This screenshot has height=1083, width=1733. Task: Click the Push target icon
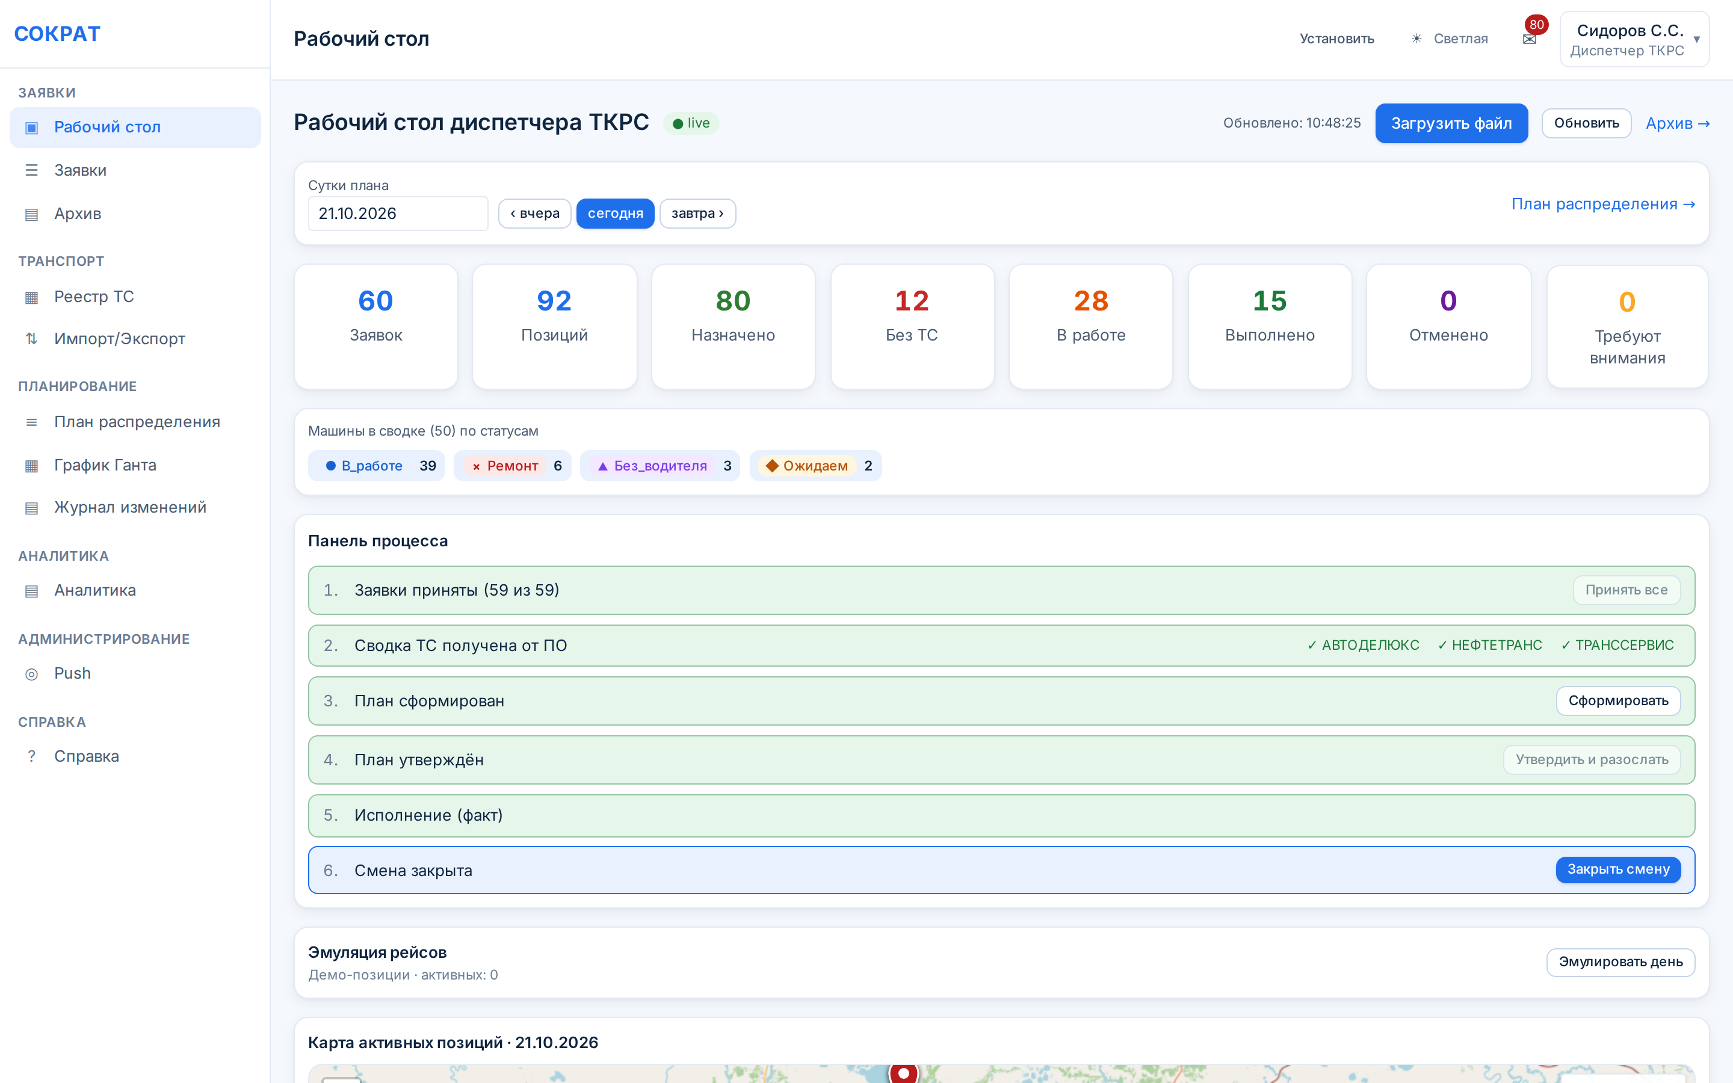pos(31,674)
